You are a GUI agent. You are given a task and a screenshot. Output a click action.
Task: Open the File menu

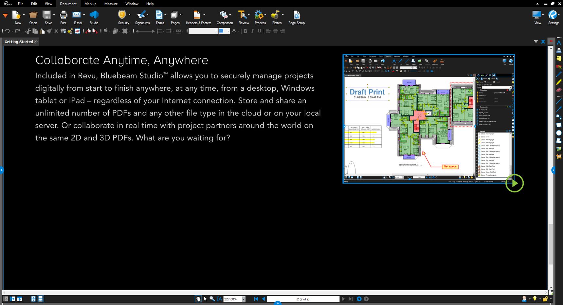(21, 4)
